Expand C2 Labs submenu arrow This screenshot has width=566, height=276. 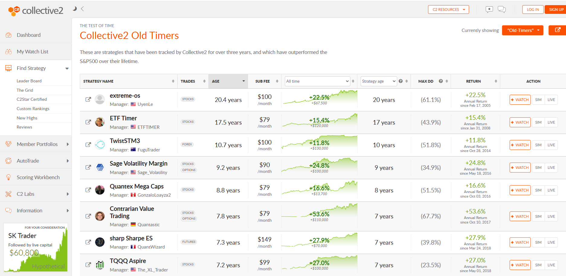click(x=68, y=194)
